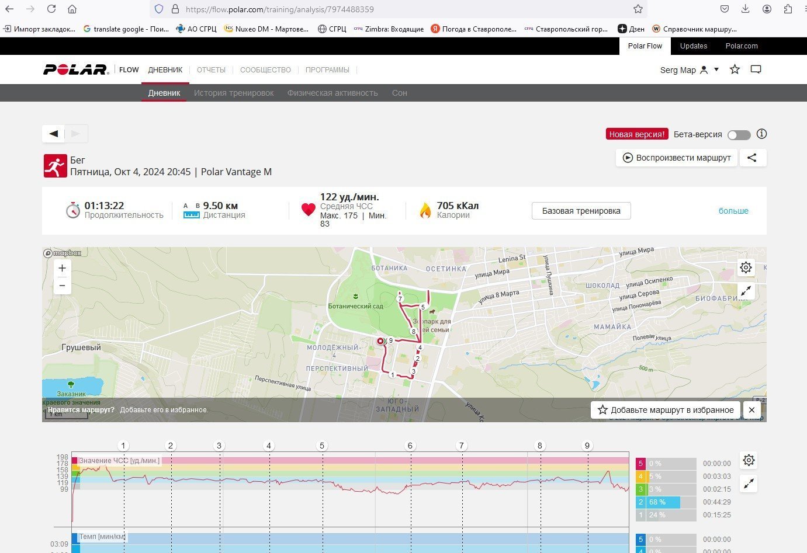The height and width of the screenshot is (553, 807).
Task: Open the notifications message icon
Action: pyautogui.click(x=756, y=69)
